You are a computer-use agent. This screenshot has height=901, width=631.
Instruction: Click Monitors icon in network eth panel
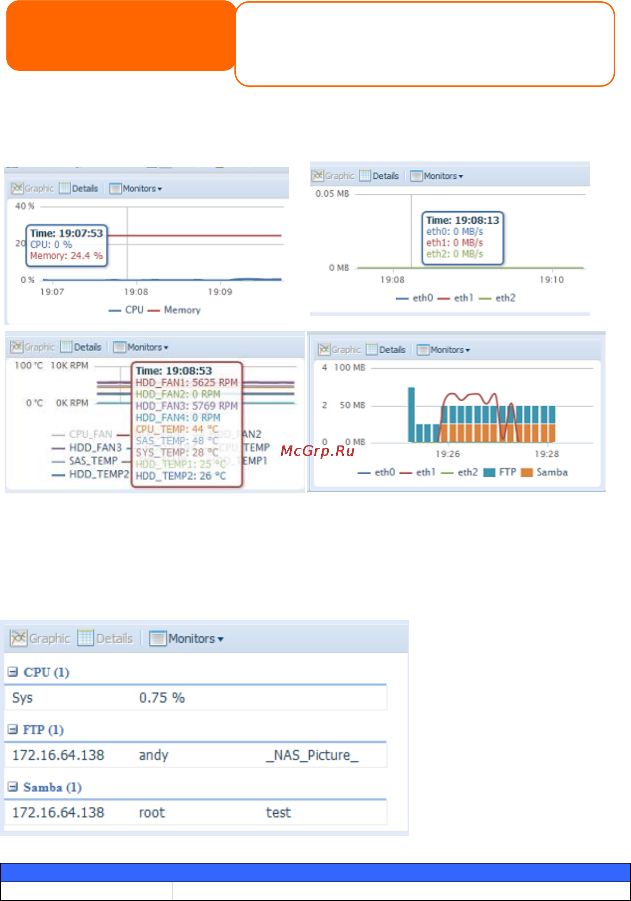pos(416,176)
